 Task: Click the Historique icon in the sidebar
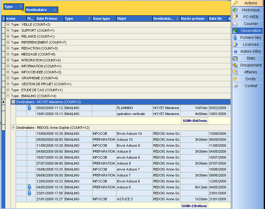(x=236, y=10)
